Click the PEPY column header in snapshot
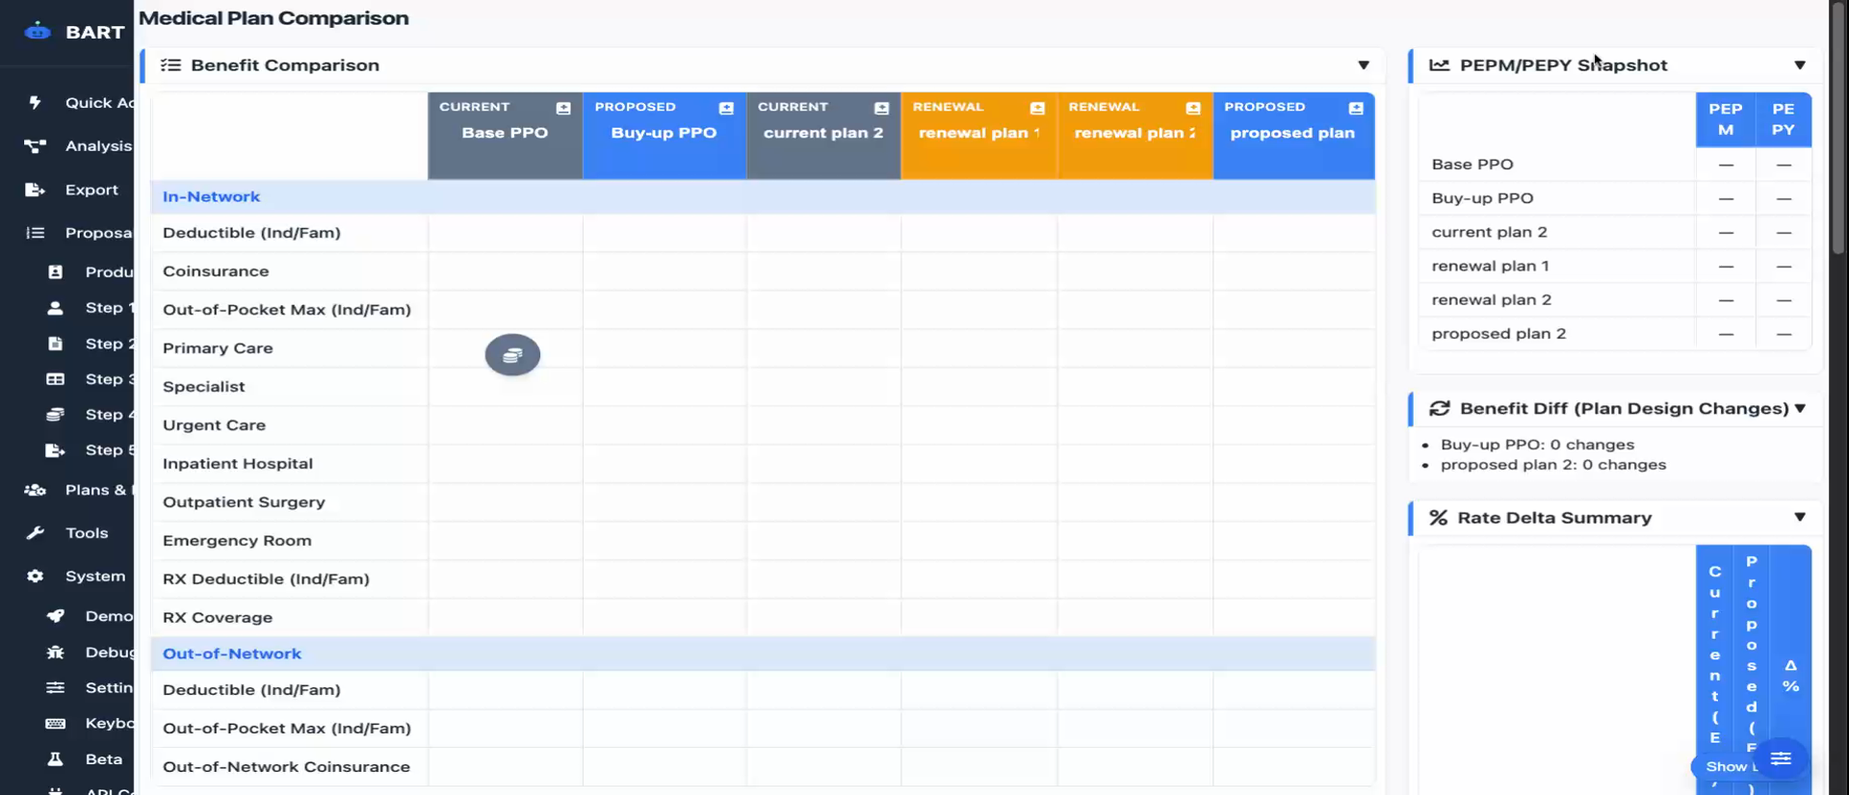Image resolution: width=1849 pixels, height=795 pixels. 1784,119
